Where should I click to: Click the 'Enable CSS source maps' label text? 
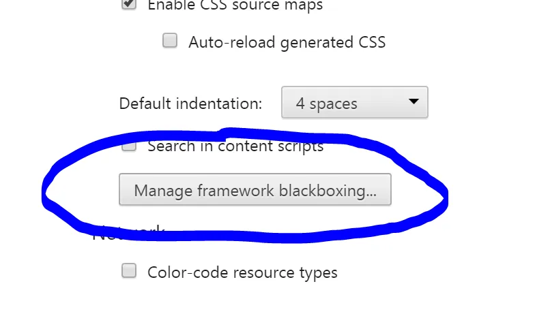[x=235, y=5]
